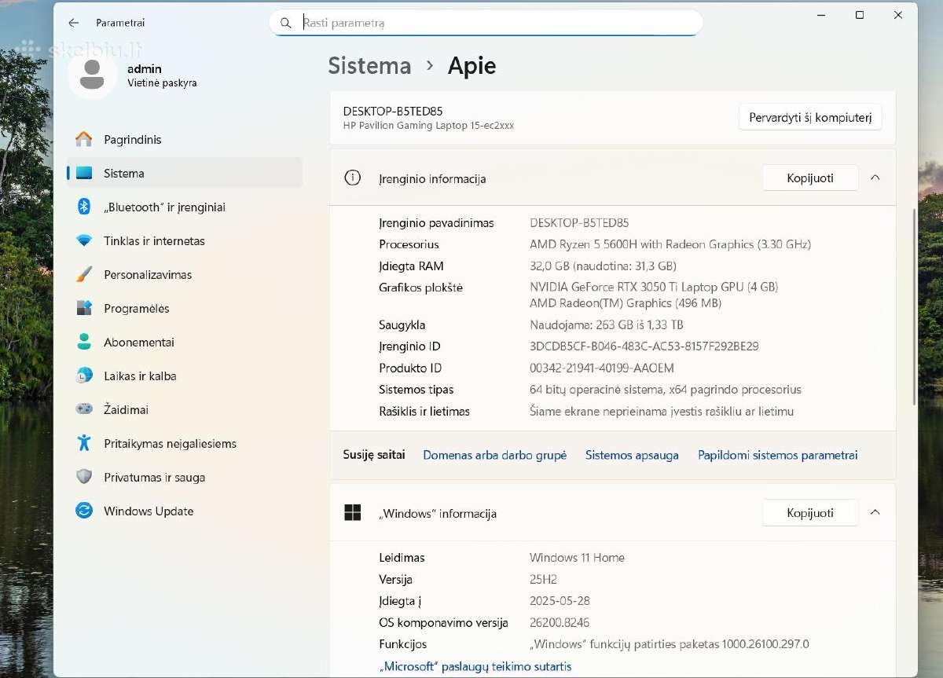
Task: Collapse the „Windows“ informacija section chevron
Action: click(x=875, y=512)
